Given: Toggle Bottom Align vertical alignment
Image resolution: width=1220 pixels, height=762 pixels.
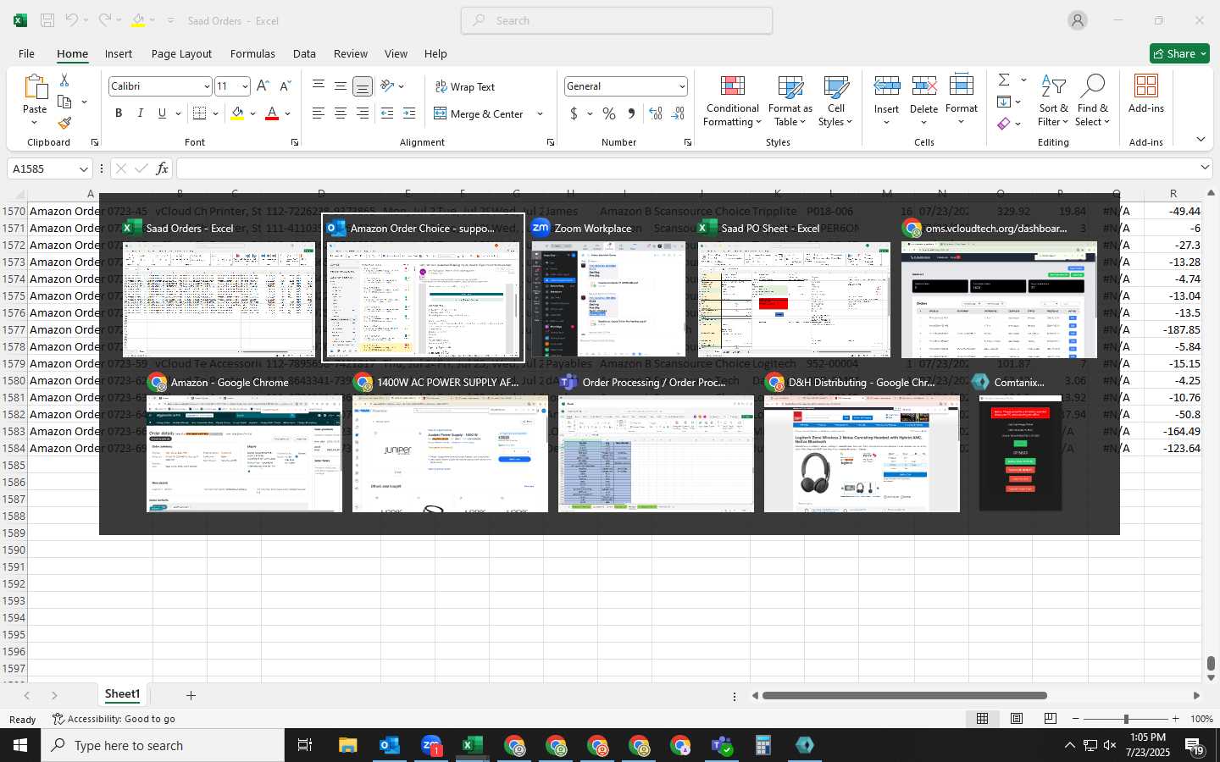Looking at the screenshot, I should pyautogui.click(x=363, y=86).
